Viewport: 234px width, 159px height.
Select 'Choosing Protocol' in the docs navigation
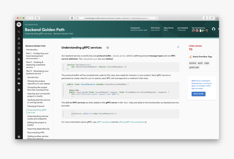coord(36,106)
